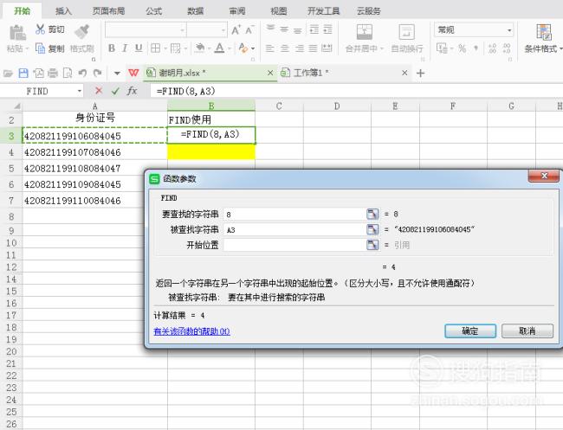The height and width of the screenshot is (430, 563).
Task: Click the Redo arrow icon
Action: coord(97,74)
